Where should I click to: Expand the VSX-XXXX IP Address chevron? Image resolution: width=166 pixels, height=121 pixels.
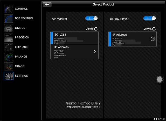click(95, 51)
